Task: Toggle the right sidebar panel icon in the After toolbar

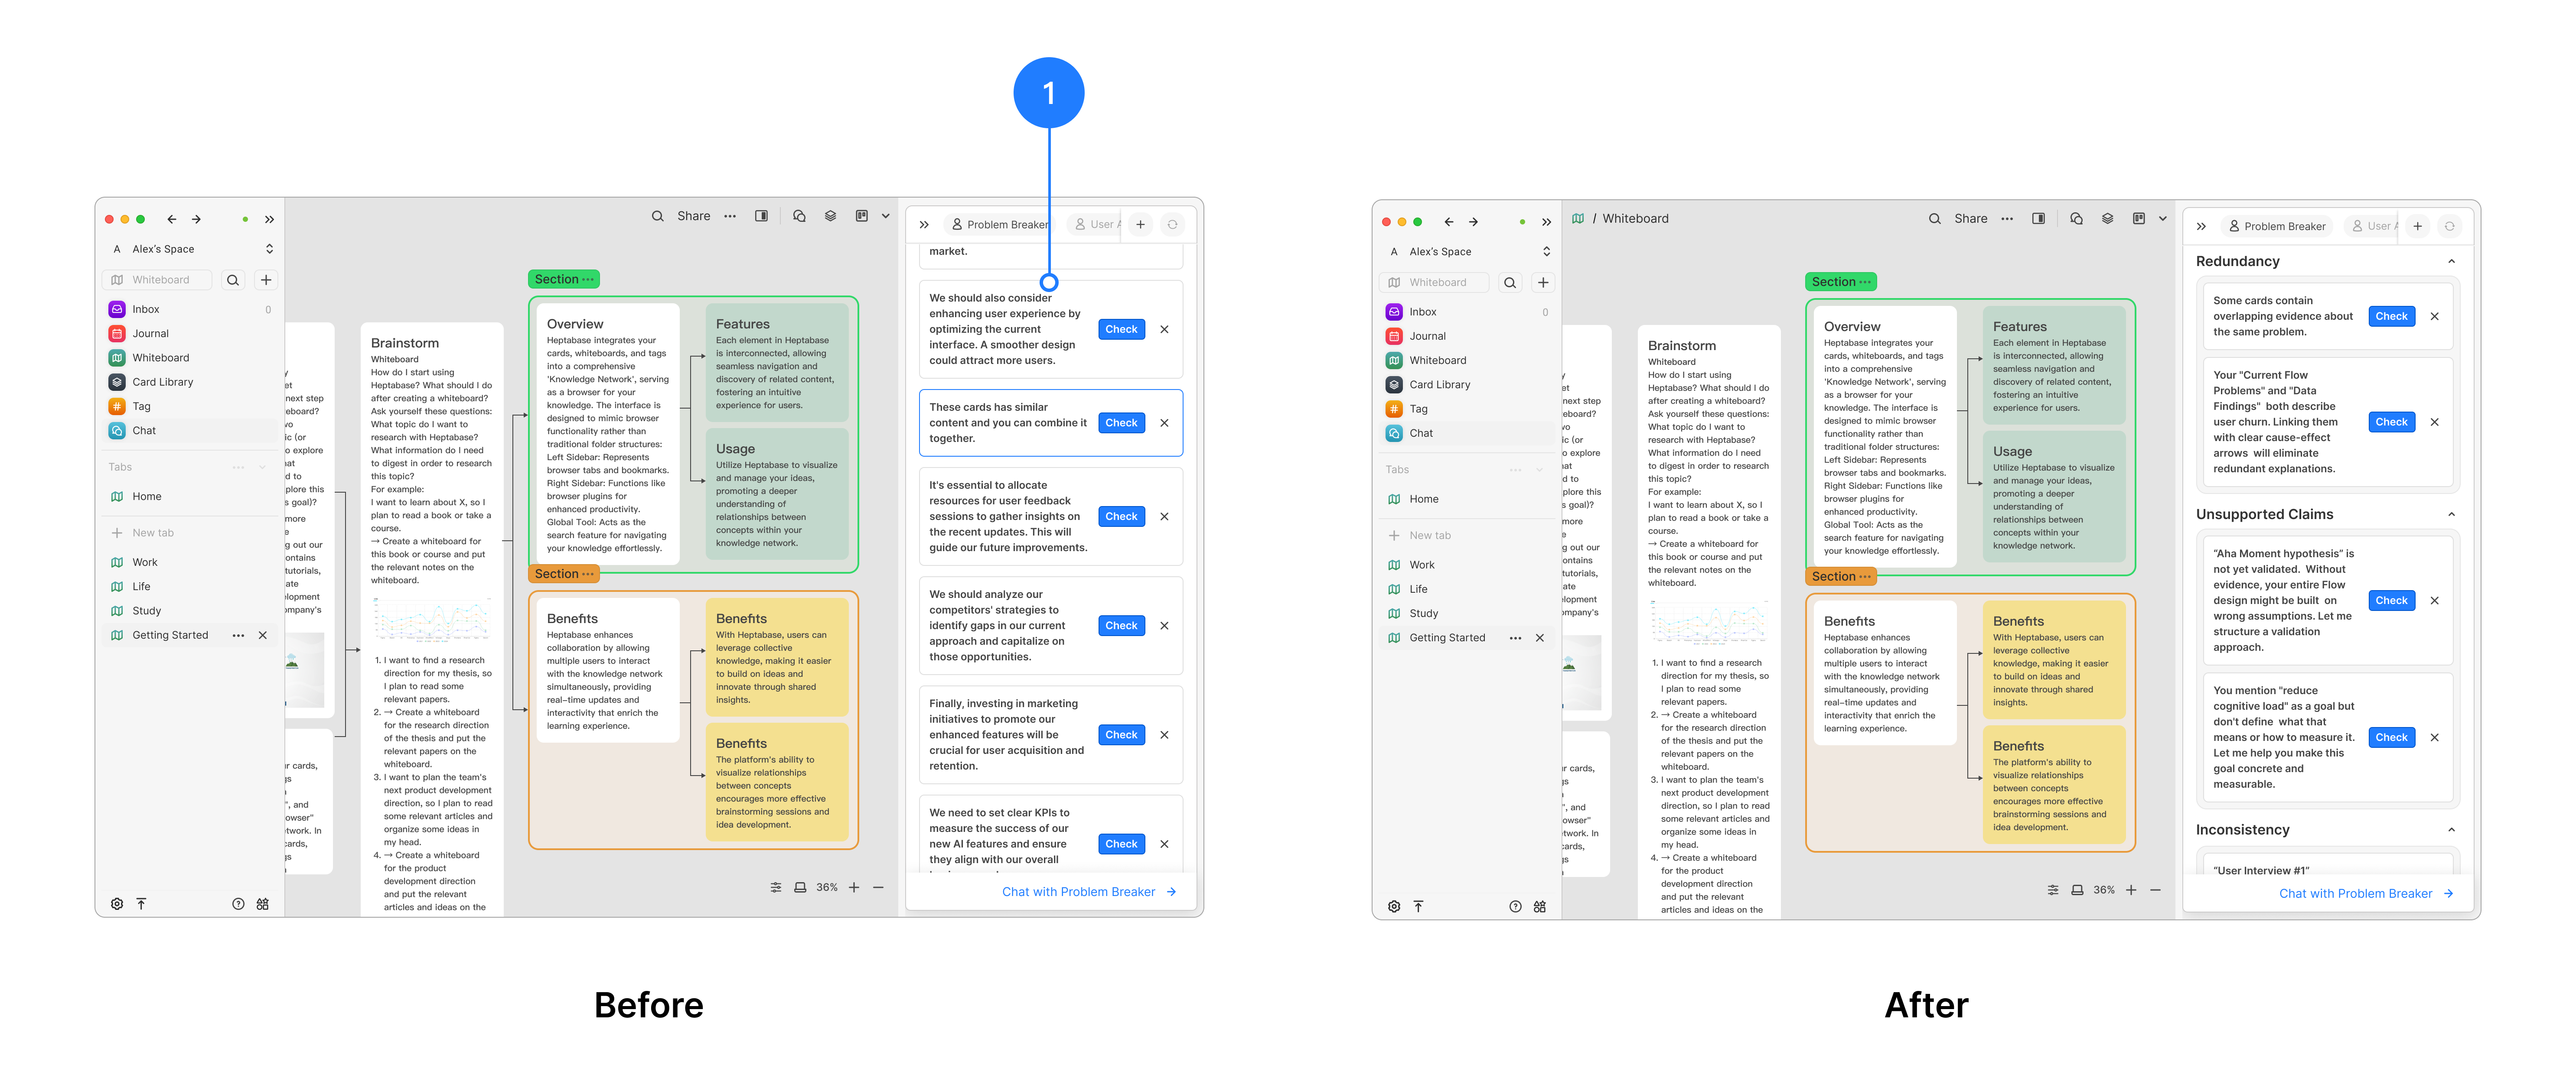Action: (x=2038, y=219)
